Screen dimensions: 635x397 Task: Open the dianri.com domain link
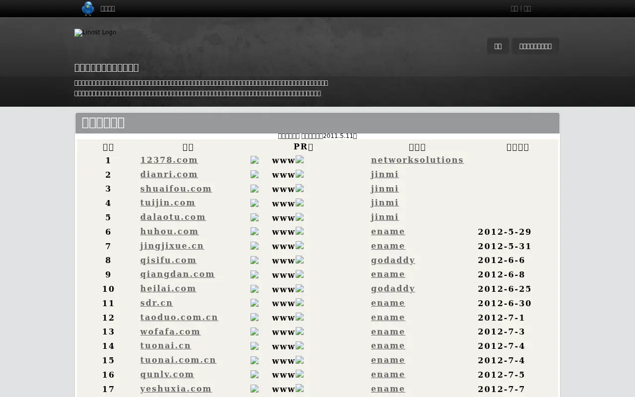point(169,174)
